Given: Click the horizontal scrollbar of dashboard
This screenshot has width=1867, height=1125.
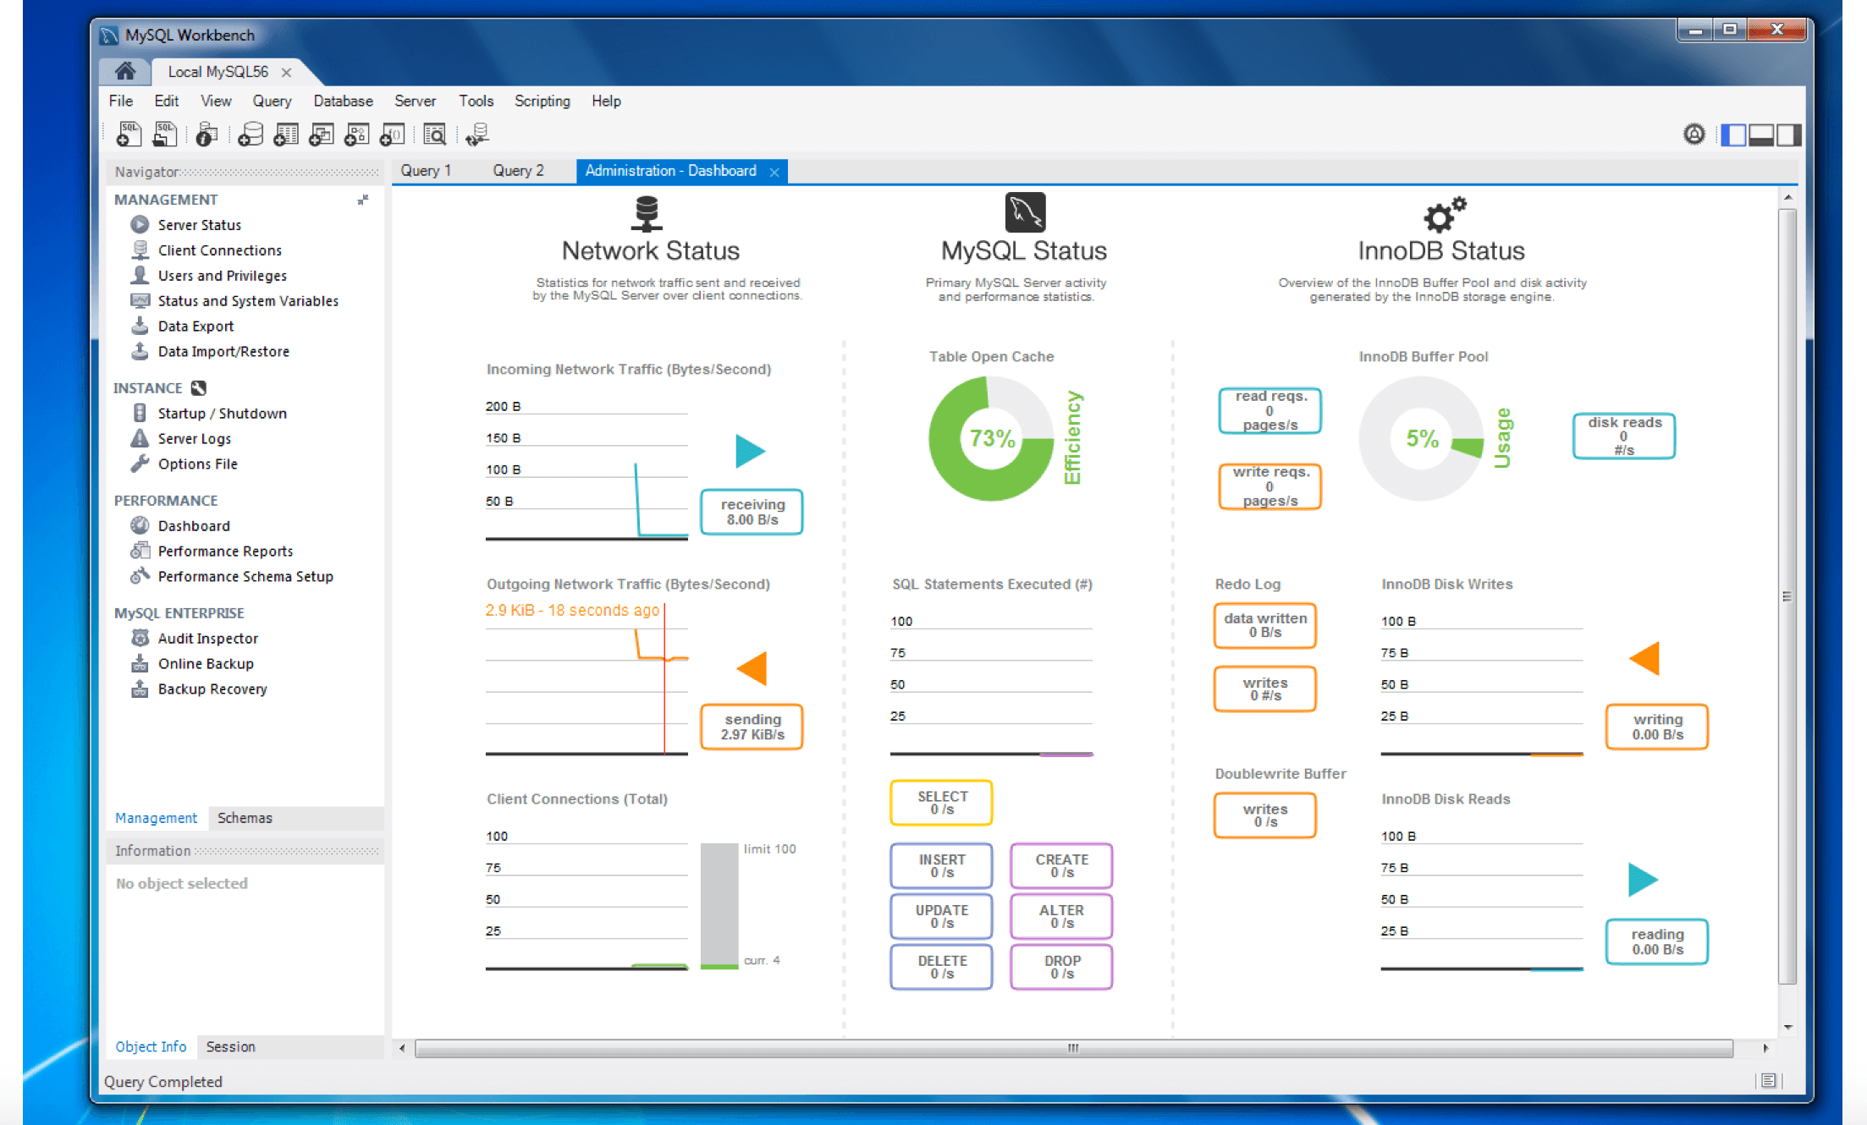Looking at the screenshot, I should coord(1073,1048).
